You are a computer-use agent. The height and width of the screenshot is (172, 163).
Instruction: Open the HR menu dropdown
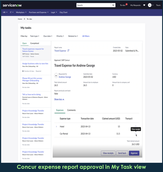5,12
